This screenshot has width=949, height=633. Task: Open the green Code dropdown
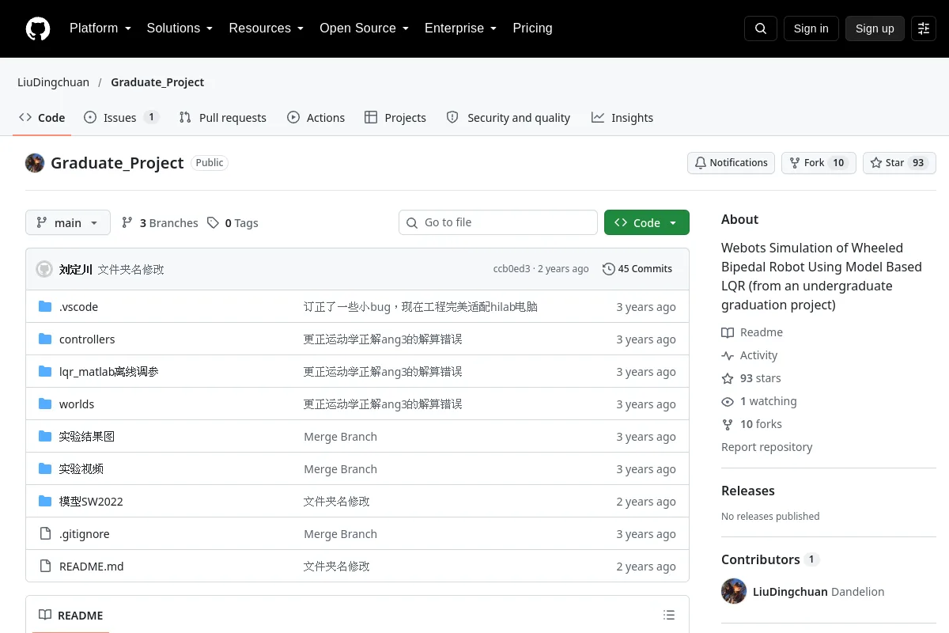pyautogui.click(x=647, y=223)
